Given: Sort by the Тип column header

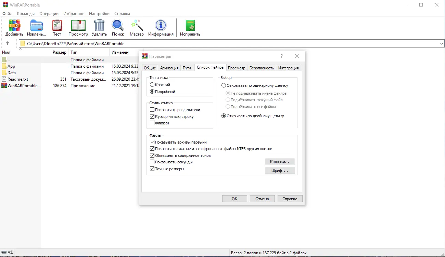Looking at the screenshot, I should [x=89, y=52].
